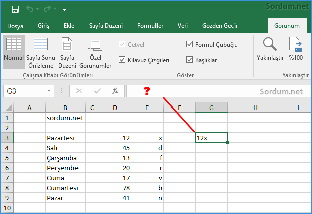Open the Undo history dropdown arrow
Viewport: 312px width, 214px height.
pos(38,9)
